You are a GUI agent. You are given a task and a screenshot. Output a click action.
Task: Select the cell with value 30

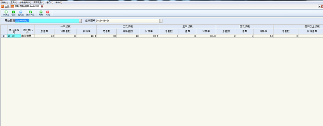(x=66, y=36)
